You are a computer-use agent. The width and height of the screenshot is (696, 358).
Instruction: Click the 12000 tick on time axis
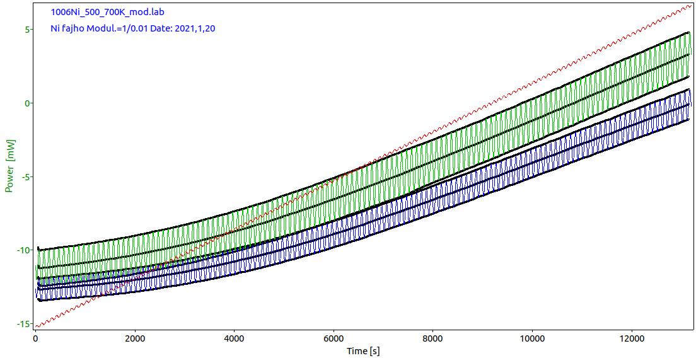[x=631, y=338]
